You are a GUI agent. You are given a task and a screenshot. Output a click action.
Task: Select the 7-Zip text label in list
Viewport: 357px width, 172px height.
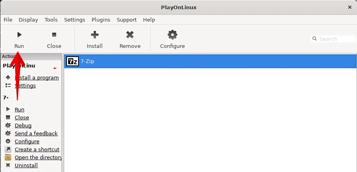coord(87,61)
